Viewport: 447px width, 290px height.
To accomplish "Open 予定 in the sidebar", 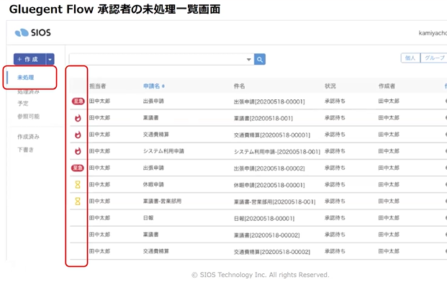I will 23,103.
